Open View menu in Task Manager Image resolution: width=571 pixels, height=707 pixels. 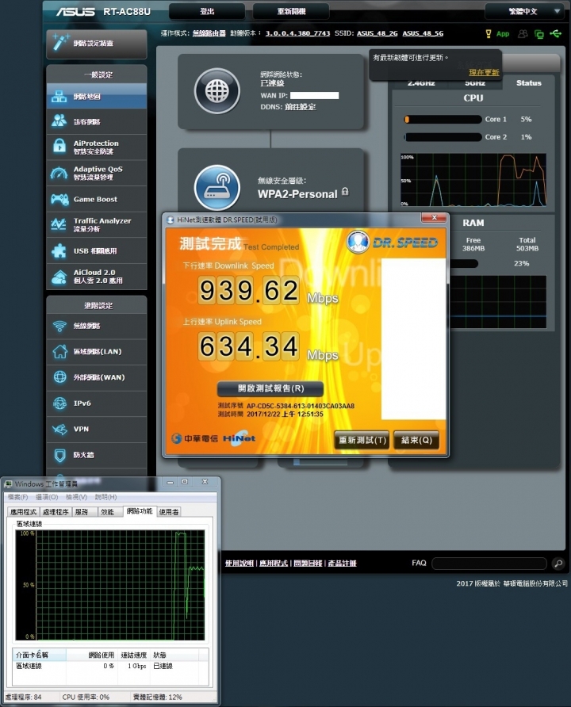click(76, 497)
